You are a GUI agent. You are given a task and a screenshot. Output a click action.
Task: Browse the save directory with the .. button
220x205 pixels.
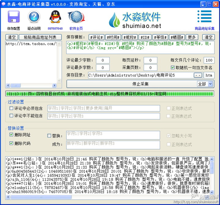coord(198,75)
